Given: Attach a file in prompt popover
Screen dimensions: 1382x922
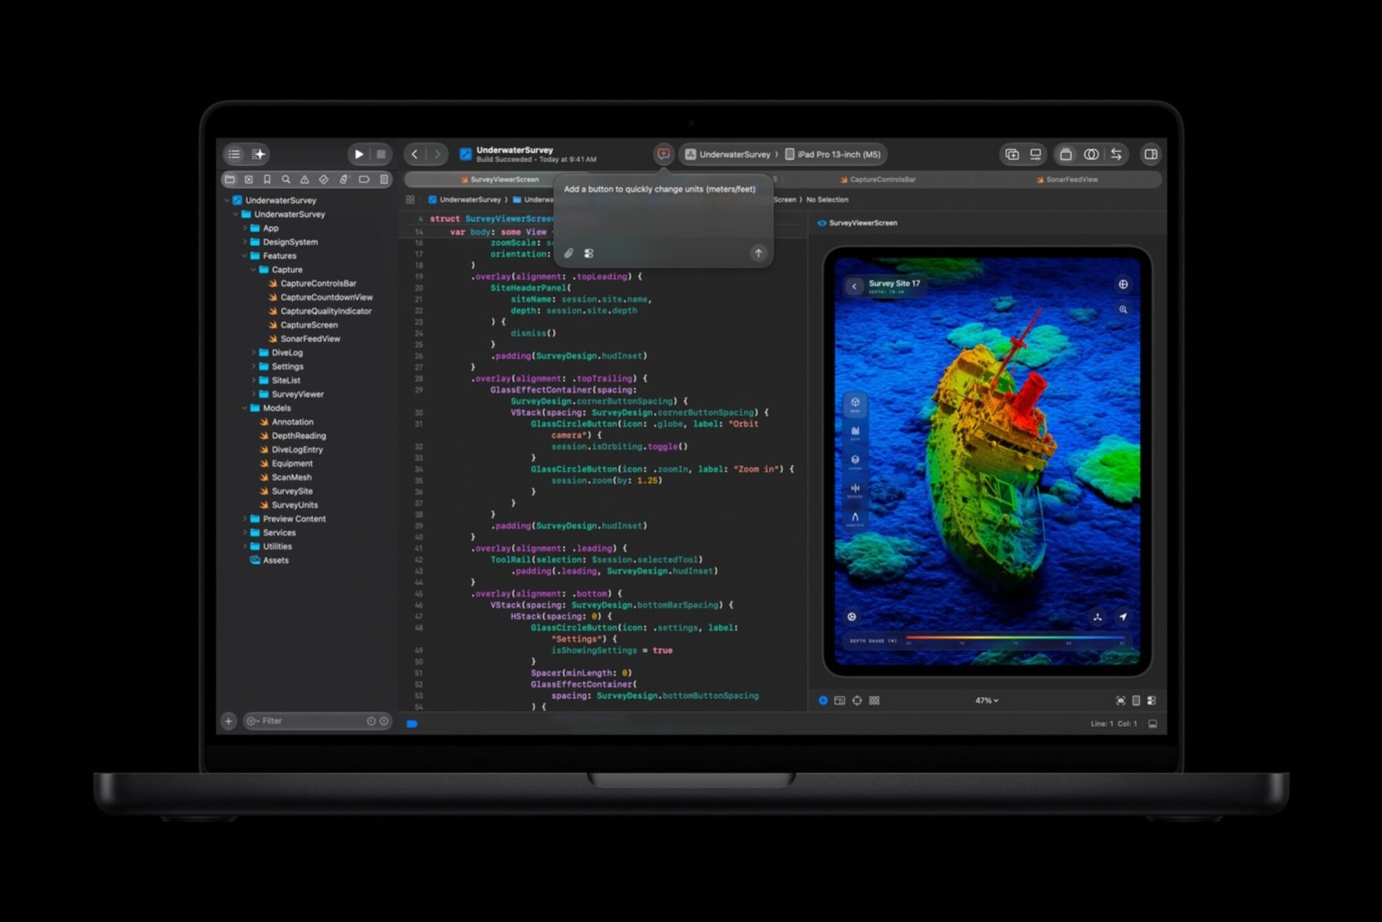Looking at the screenshot, I should (568, 254).
